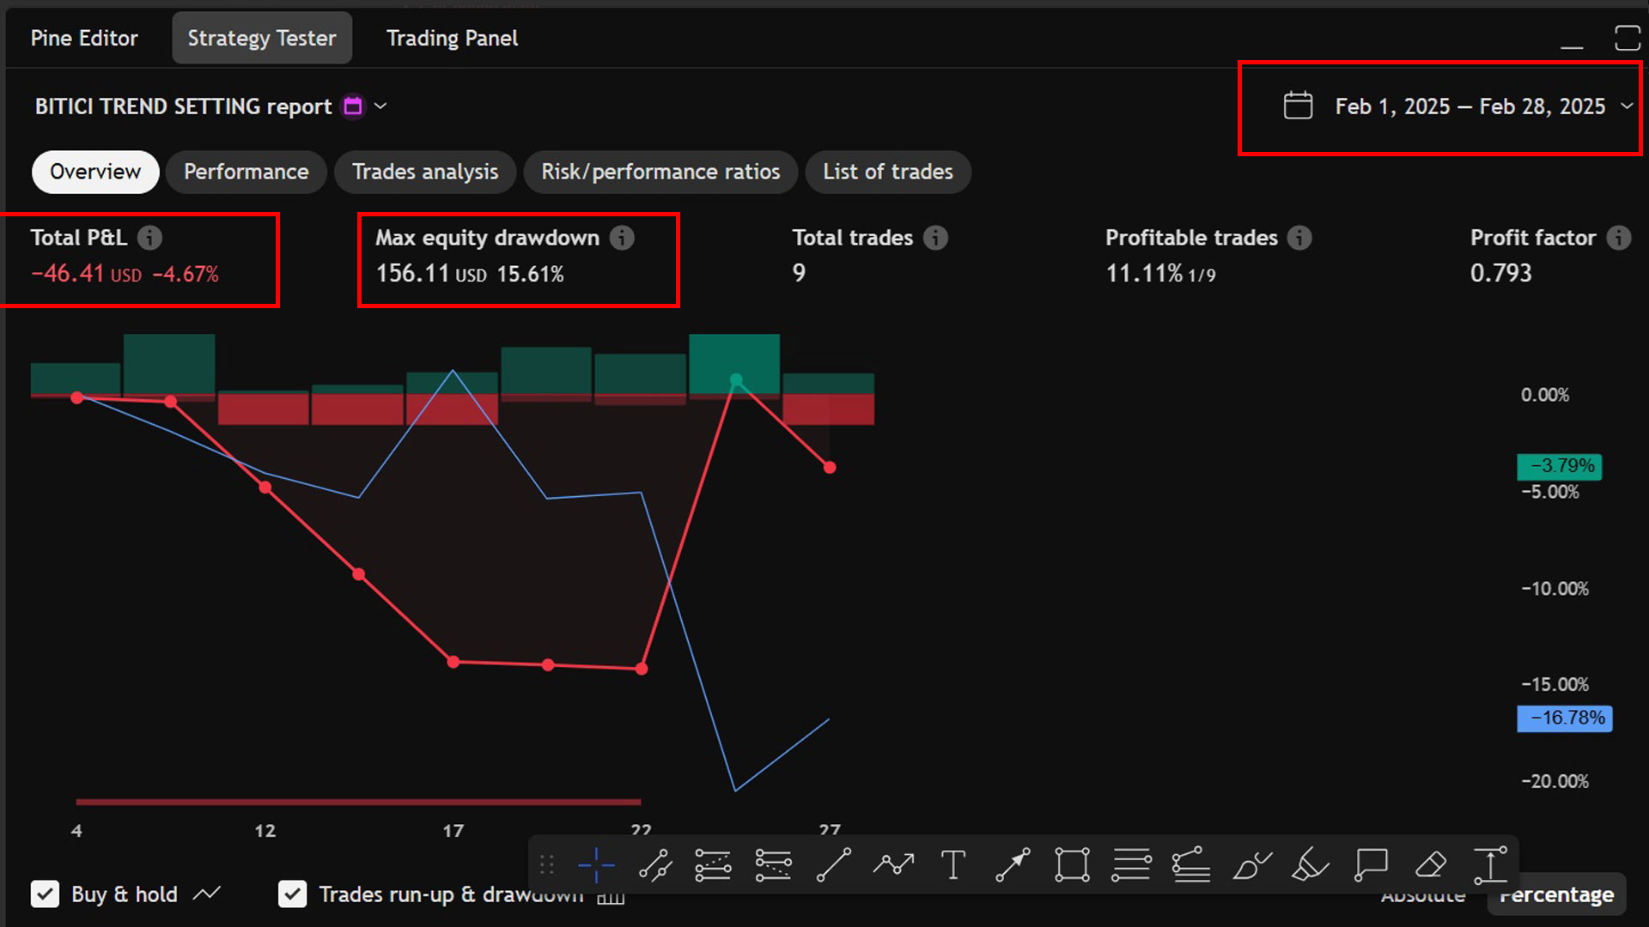The height and width of the screenshot is (927, 1649).
Task: Select the crosshair cursor tool
Action: click(x=596, y=864)
